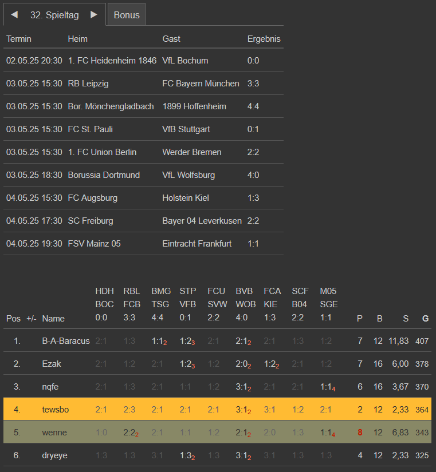This screenshot has height=472, width=436.
Task: Select the highlighted tewsbo row
Action: (x=54, y=410)
